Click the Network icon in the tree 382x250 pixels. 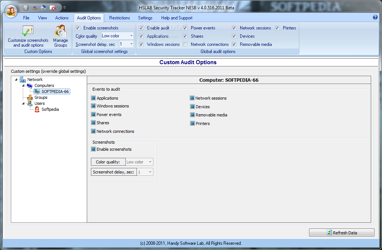(23, 79)
